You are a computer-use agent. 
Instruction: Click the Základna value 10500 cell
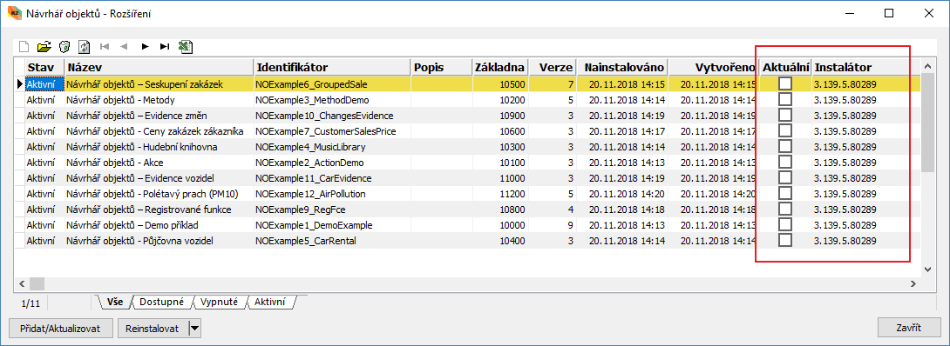[x=500, y=84]
